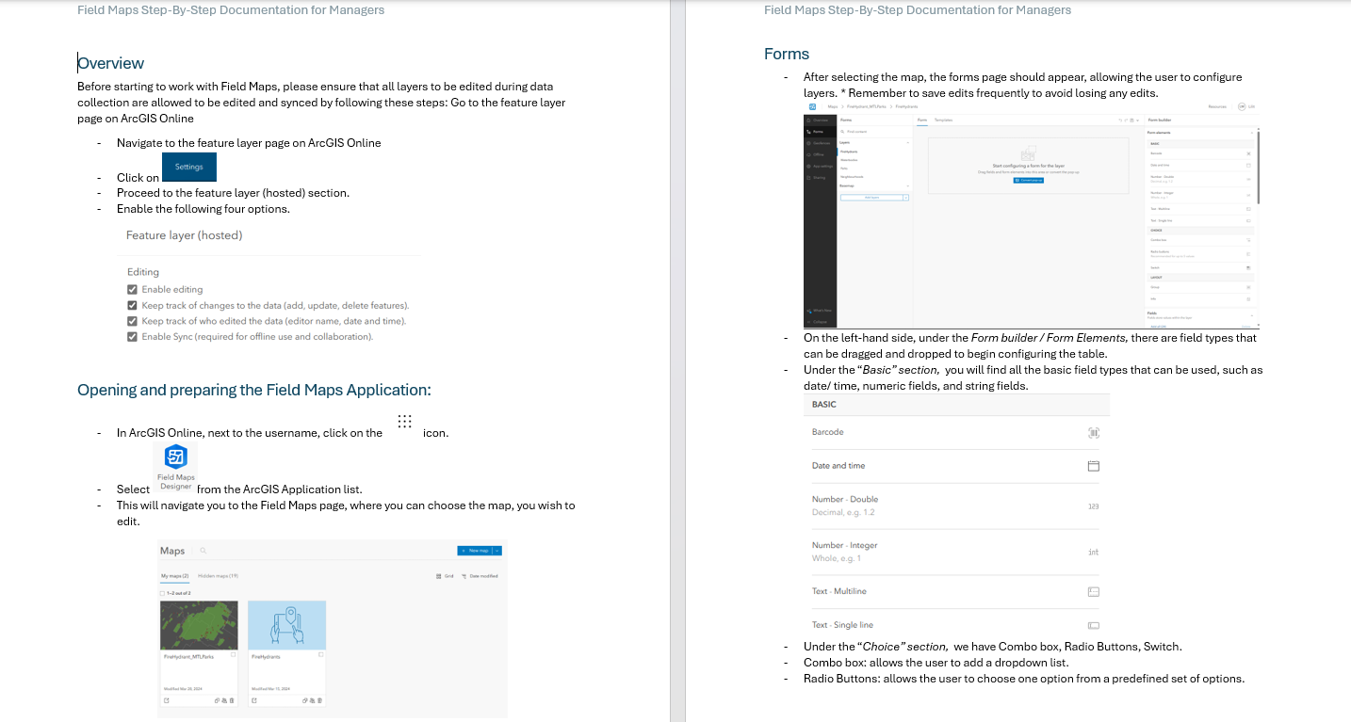Open the Date modified sort dropdown
Image resolution: width=1351 pixels, height=722 pixels.
pyautogui.click(x=480, y=576)
